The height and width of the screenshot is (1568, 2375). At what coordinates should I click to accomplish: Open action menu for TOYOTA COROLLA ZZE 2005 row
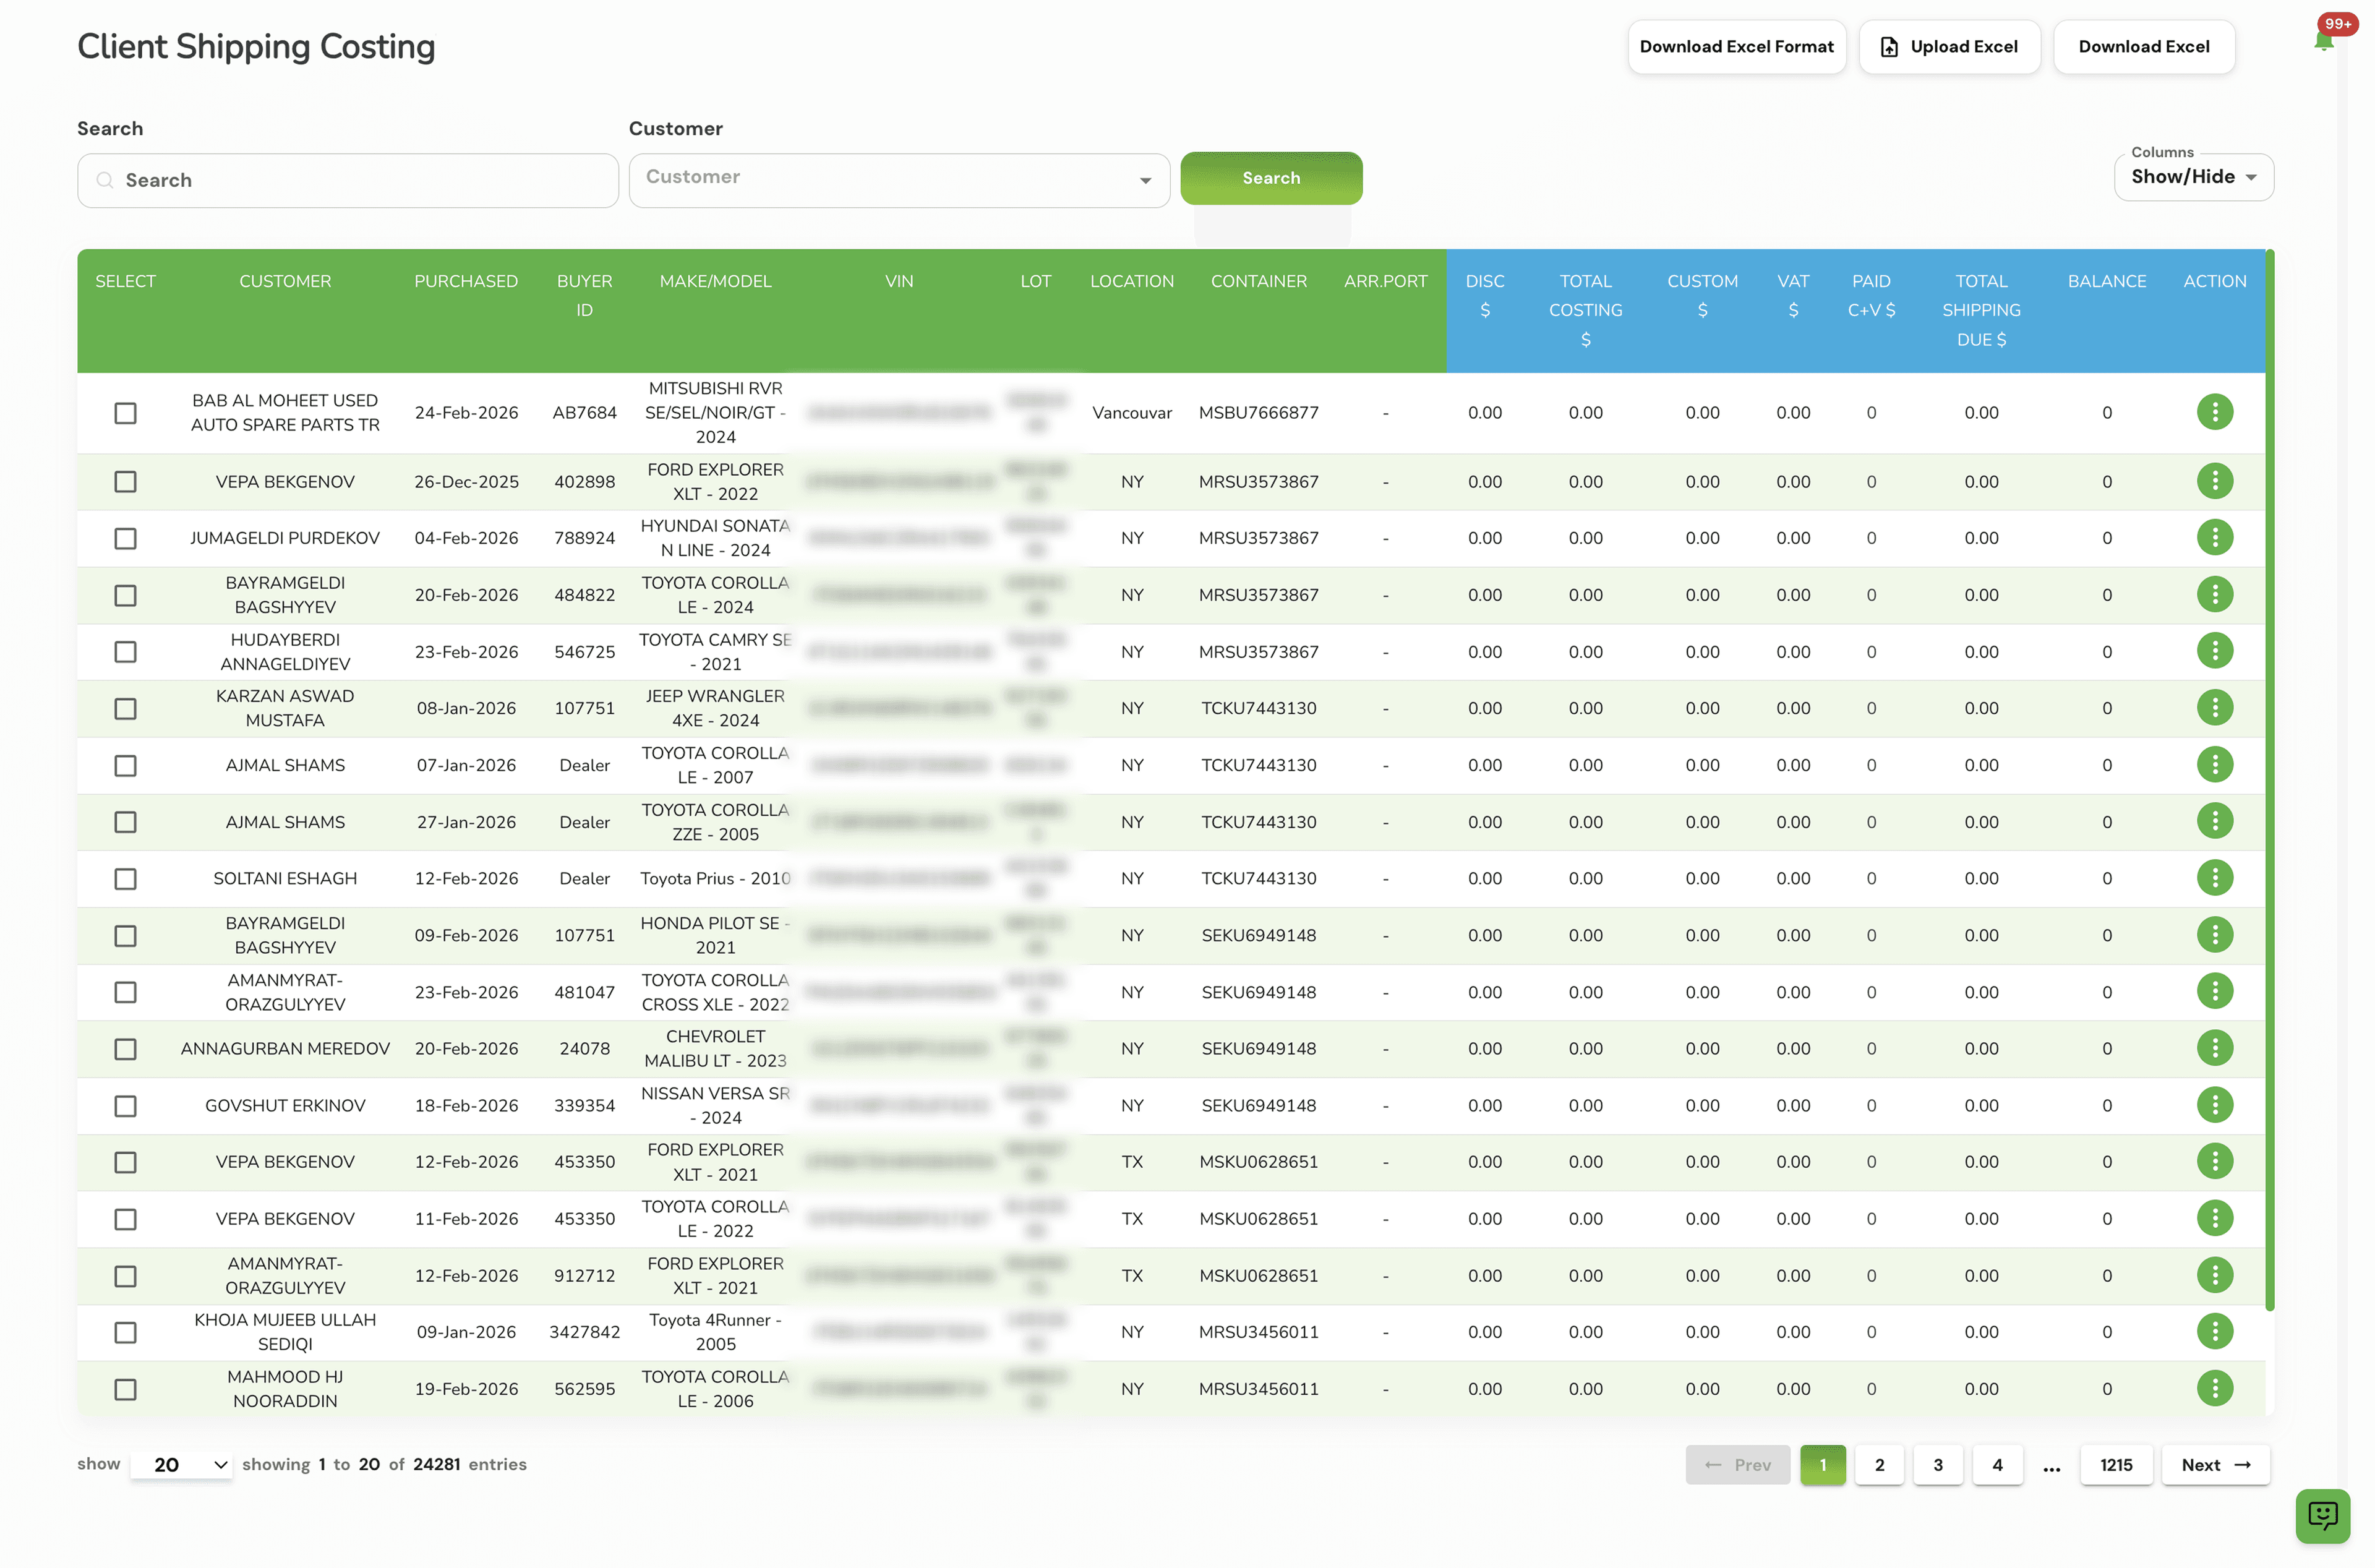pos(2214,821)
